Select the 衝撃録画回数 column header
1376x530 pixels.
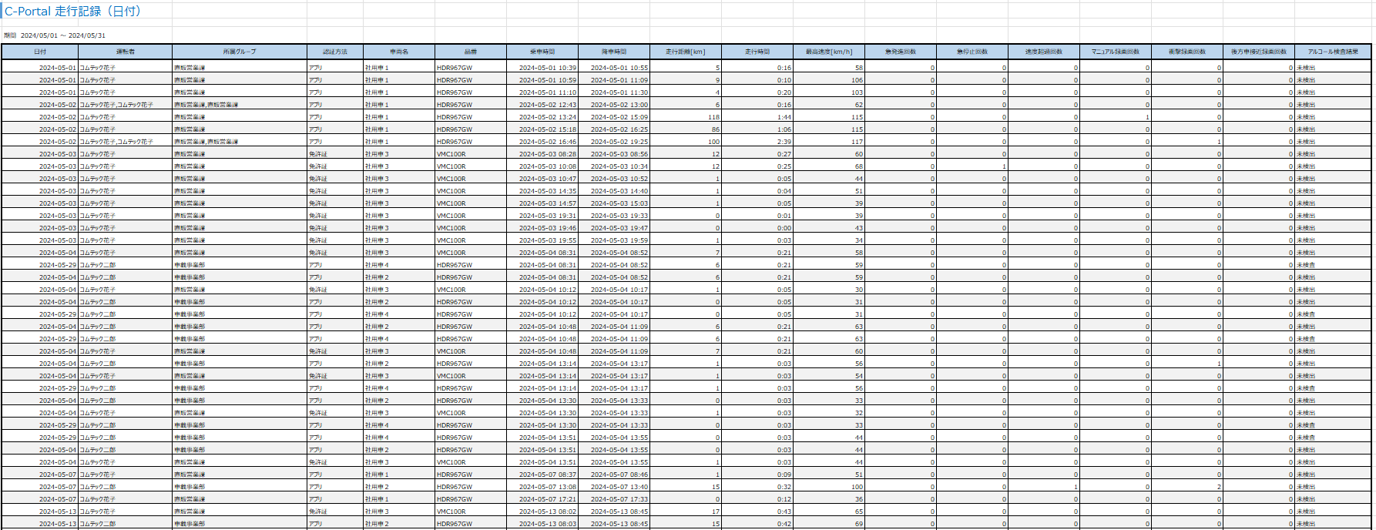[x=1187, y=52]
